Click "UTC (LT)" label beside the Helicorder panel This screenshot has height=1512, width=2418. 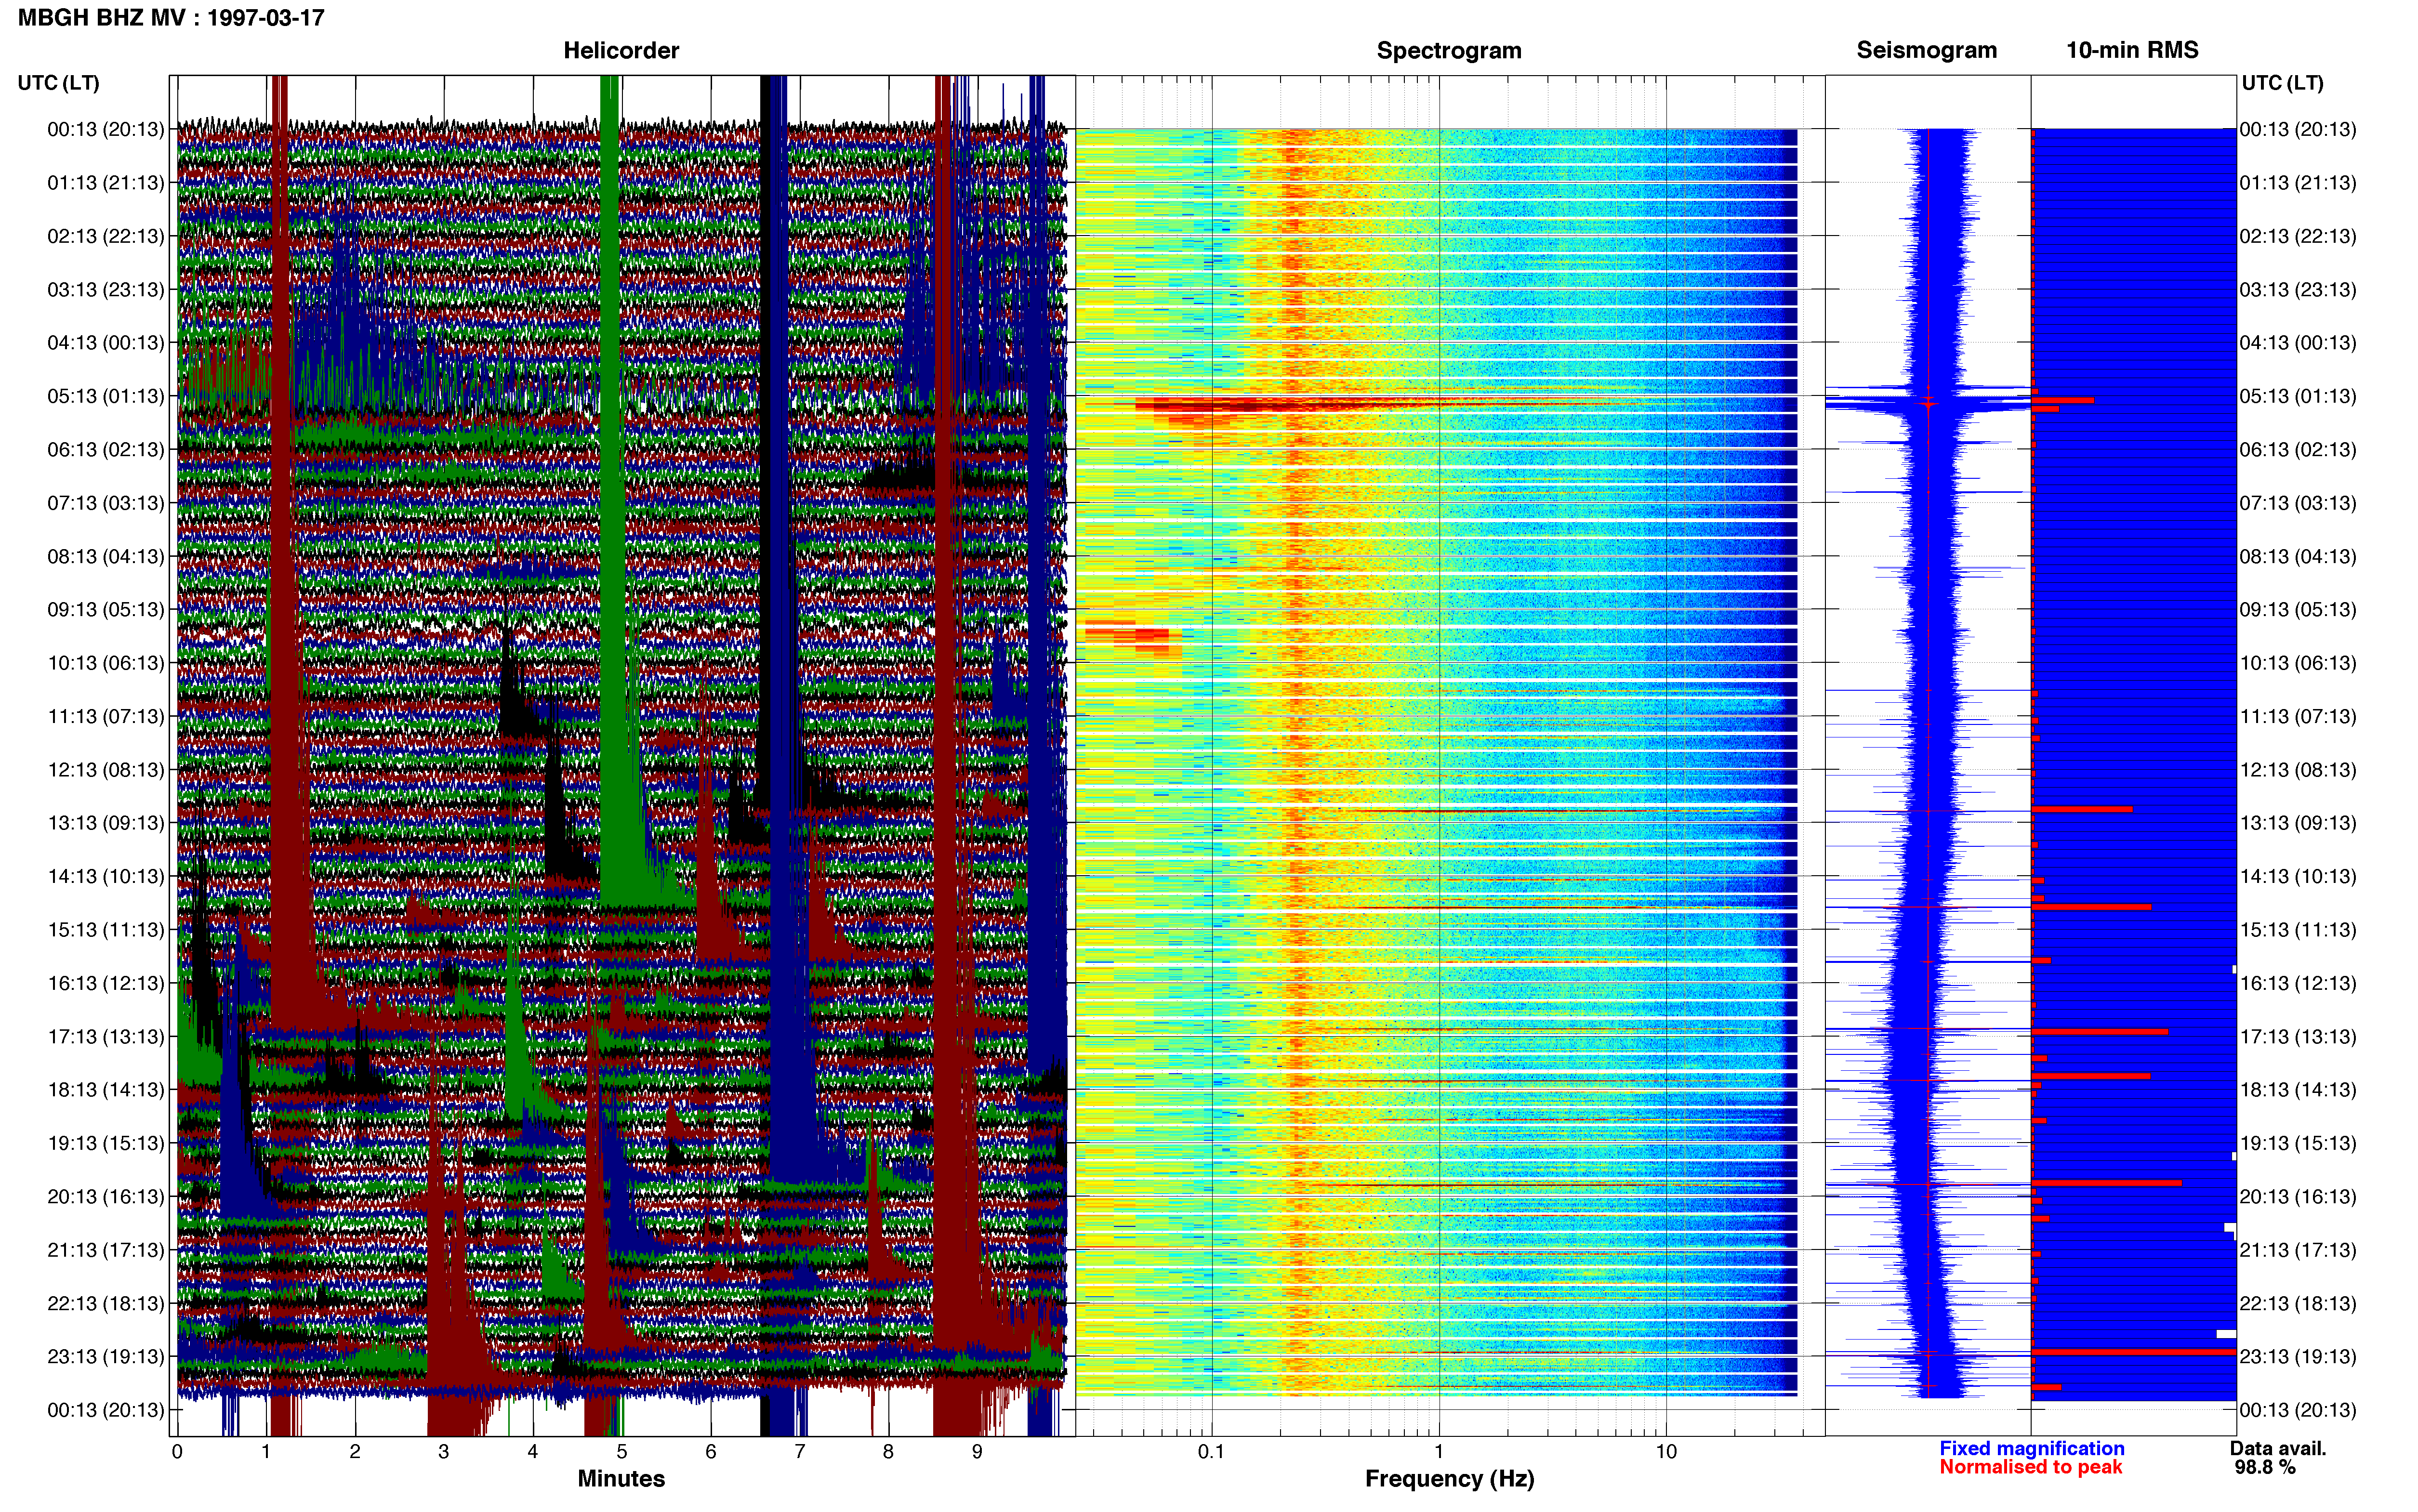click(58, 83)
